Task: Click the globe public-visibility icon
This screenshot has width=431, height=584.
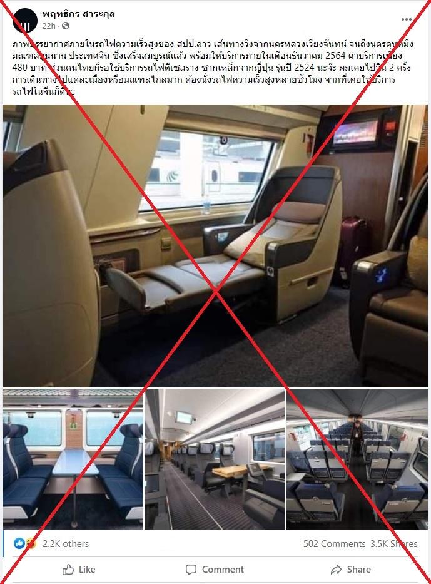Action: (66, 26)
